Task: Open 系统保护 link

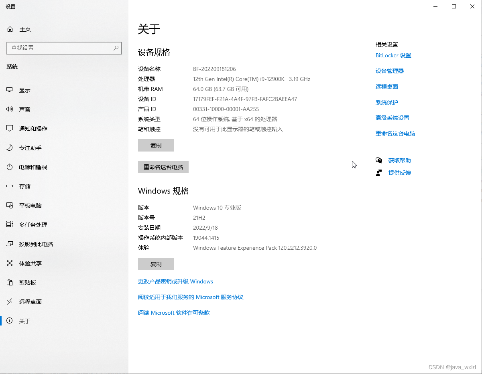Action: (x=387, y=102)
